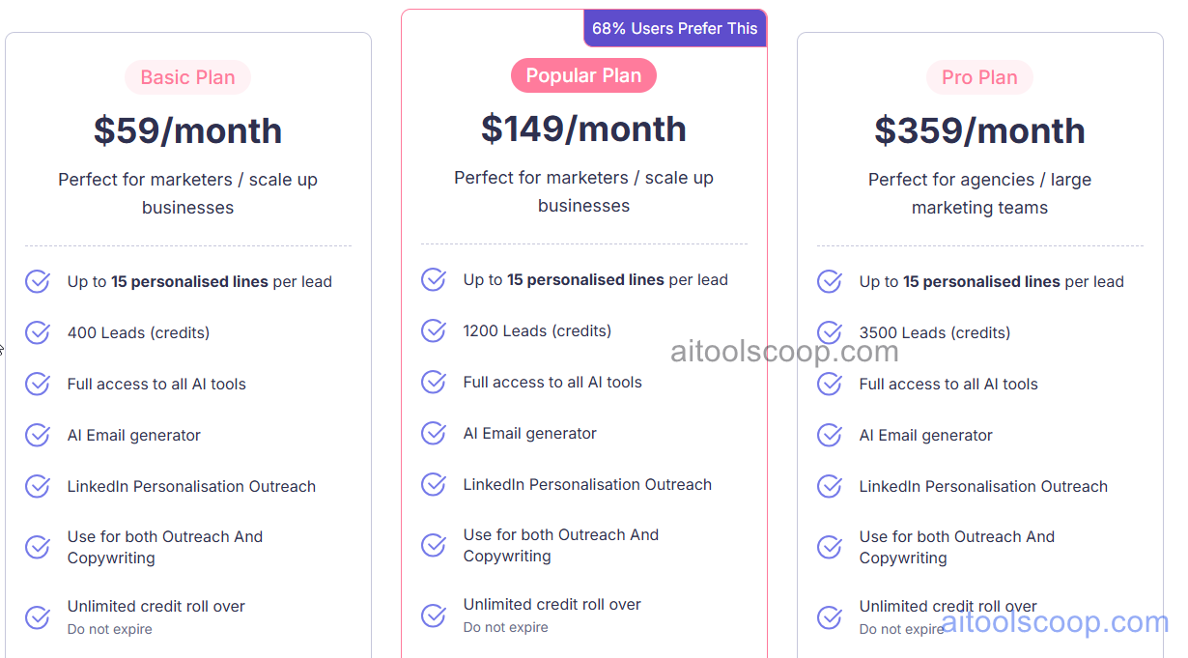Select the Basic Plan badge
This screenshot has width=1188, height=658.
tap(187, 76)
